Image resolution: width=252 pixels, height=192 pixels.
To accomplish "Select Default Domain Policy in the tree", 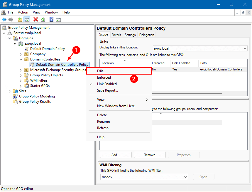I will pos(48,49).
